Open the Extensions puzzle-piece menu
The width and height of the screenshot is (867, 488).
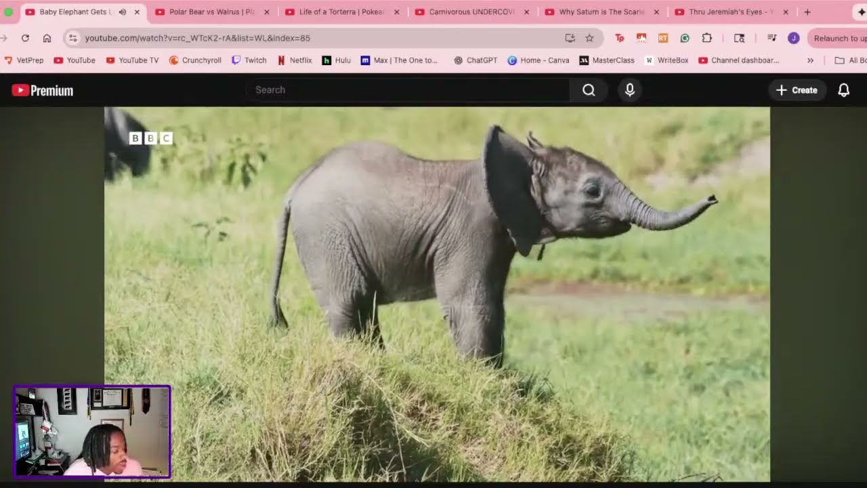click(x=706, y=39)
